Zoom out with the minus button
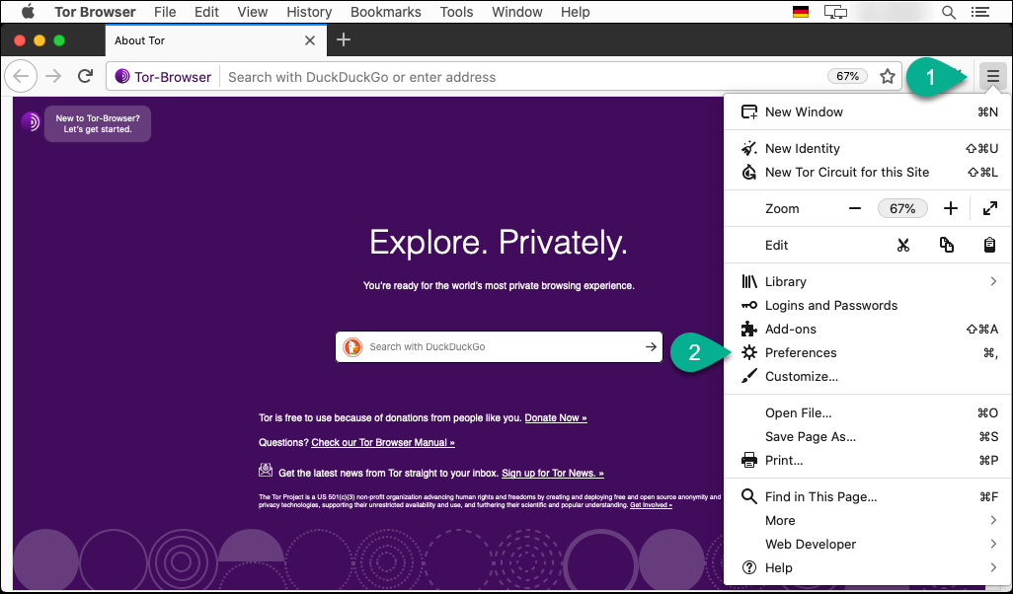The height and width of the screenshot is (594, 1013). coord(855,208)
